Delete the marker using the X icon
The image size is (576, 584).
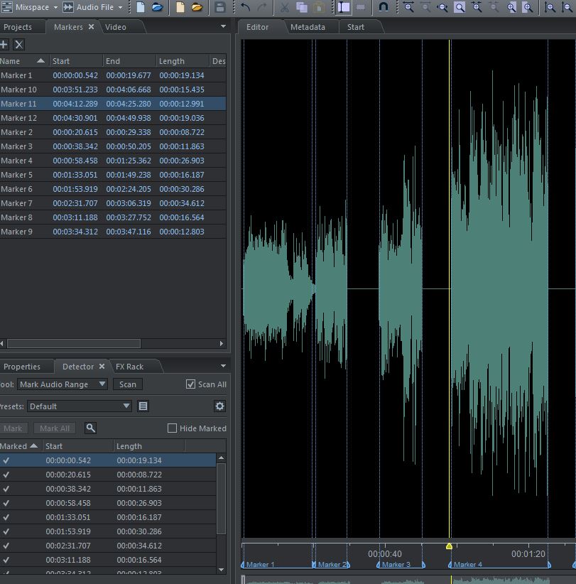click(x=19, y=44)
